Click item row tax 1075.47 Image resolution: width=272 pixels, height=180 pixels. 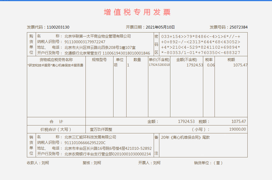pyautogui.click(x=240, y=65)
